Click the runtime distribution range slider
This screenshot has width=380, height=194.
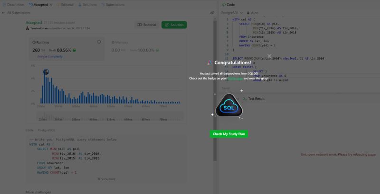click(x=110, y=116)
